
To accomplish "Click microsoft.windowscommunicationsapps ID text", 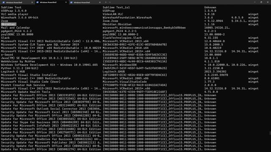I will coord(144,27).
